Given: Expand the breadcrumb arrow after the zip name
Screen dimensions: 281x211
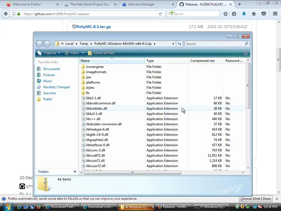Looking at the screenshot, I should click(x=155, y=44).
